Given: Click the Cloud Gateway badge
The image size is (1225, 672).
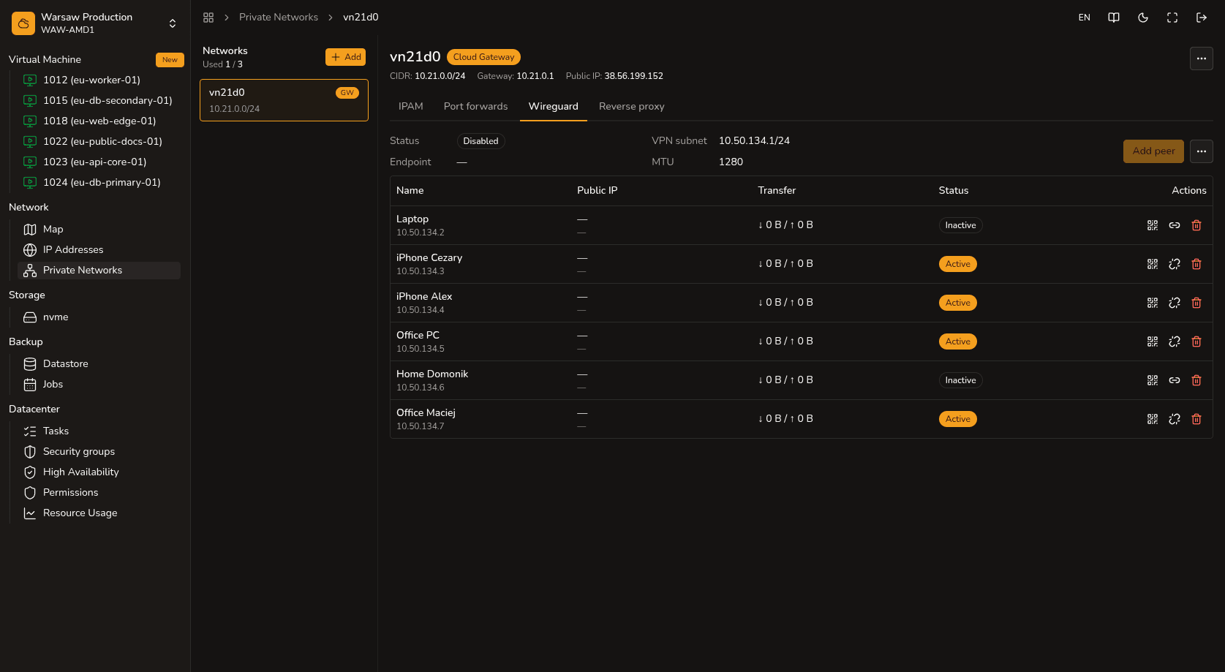Looking at the screenshot, I should pyautogui.click(x=483, y=57).
